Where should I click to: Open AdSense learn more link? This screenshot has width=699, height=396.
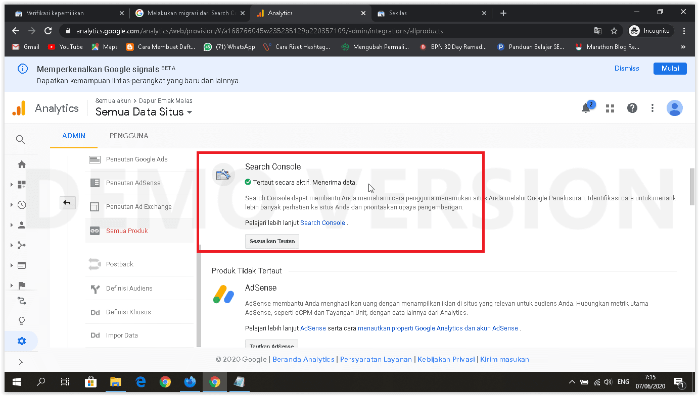point(313,328)
